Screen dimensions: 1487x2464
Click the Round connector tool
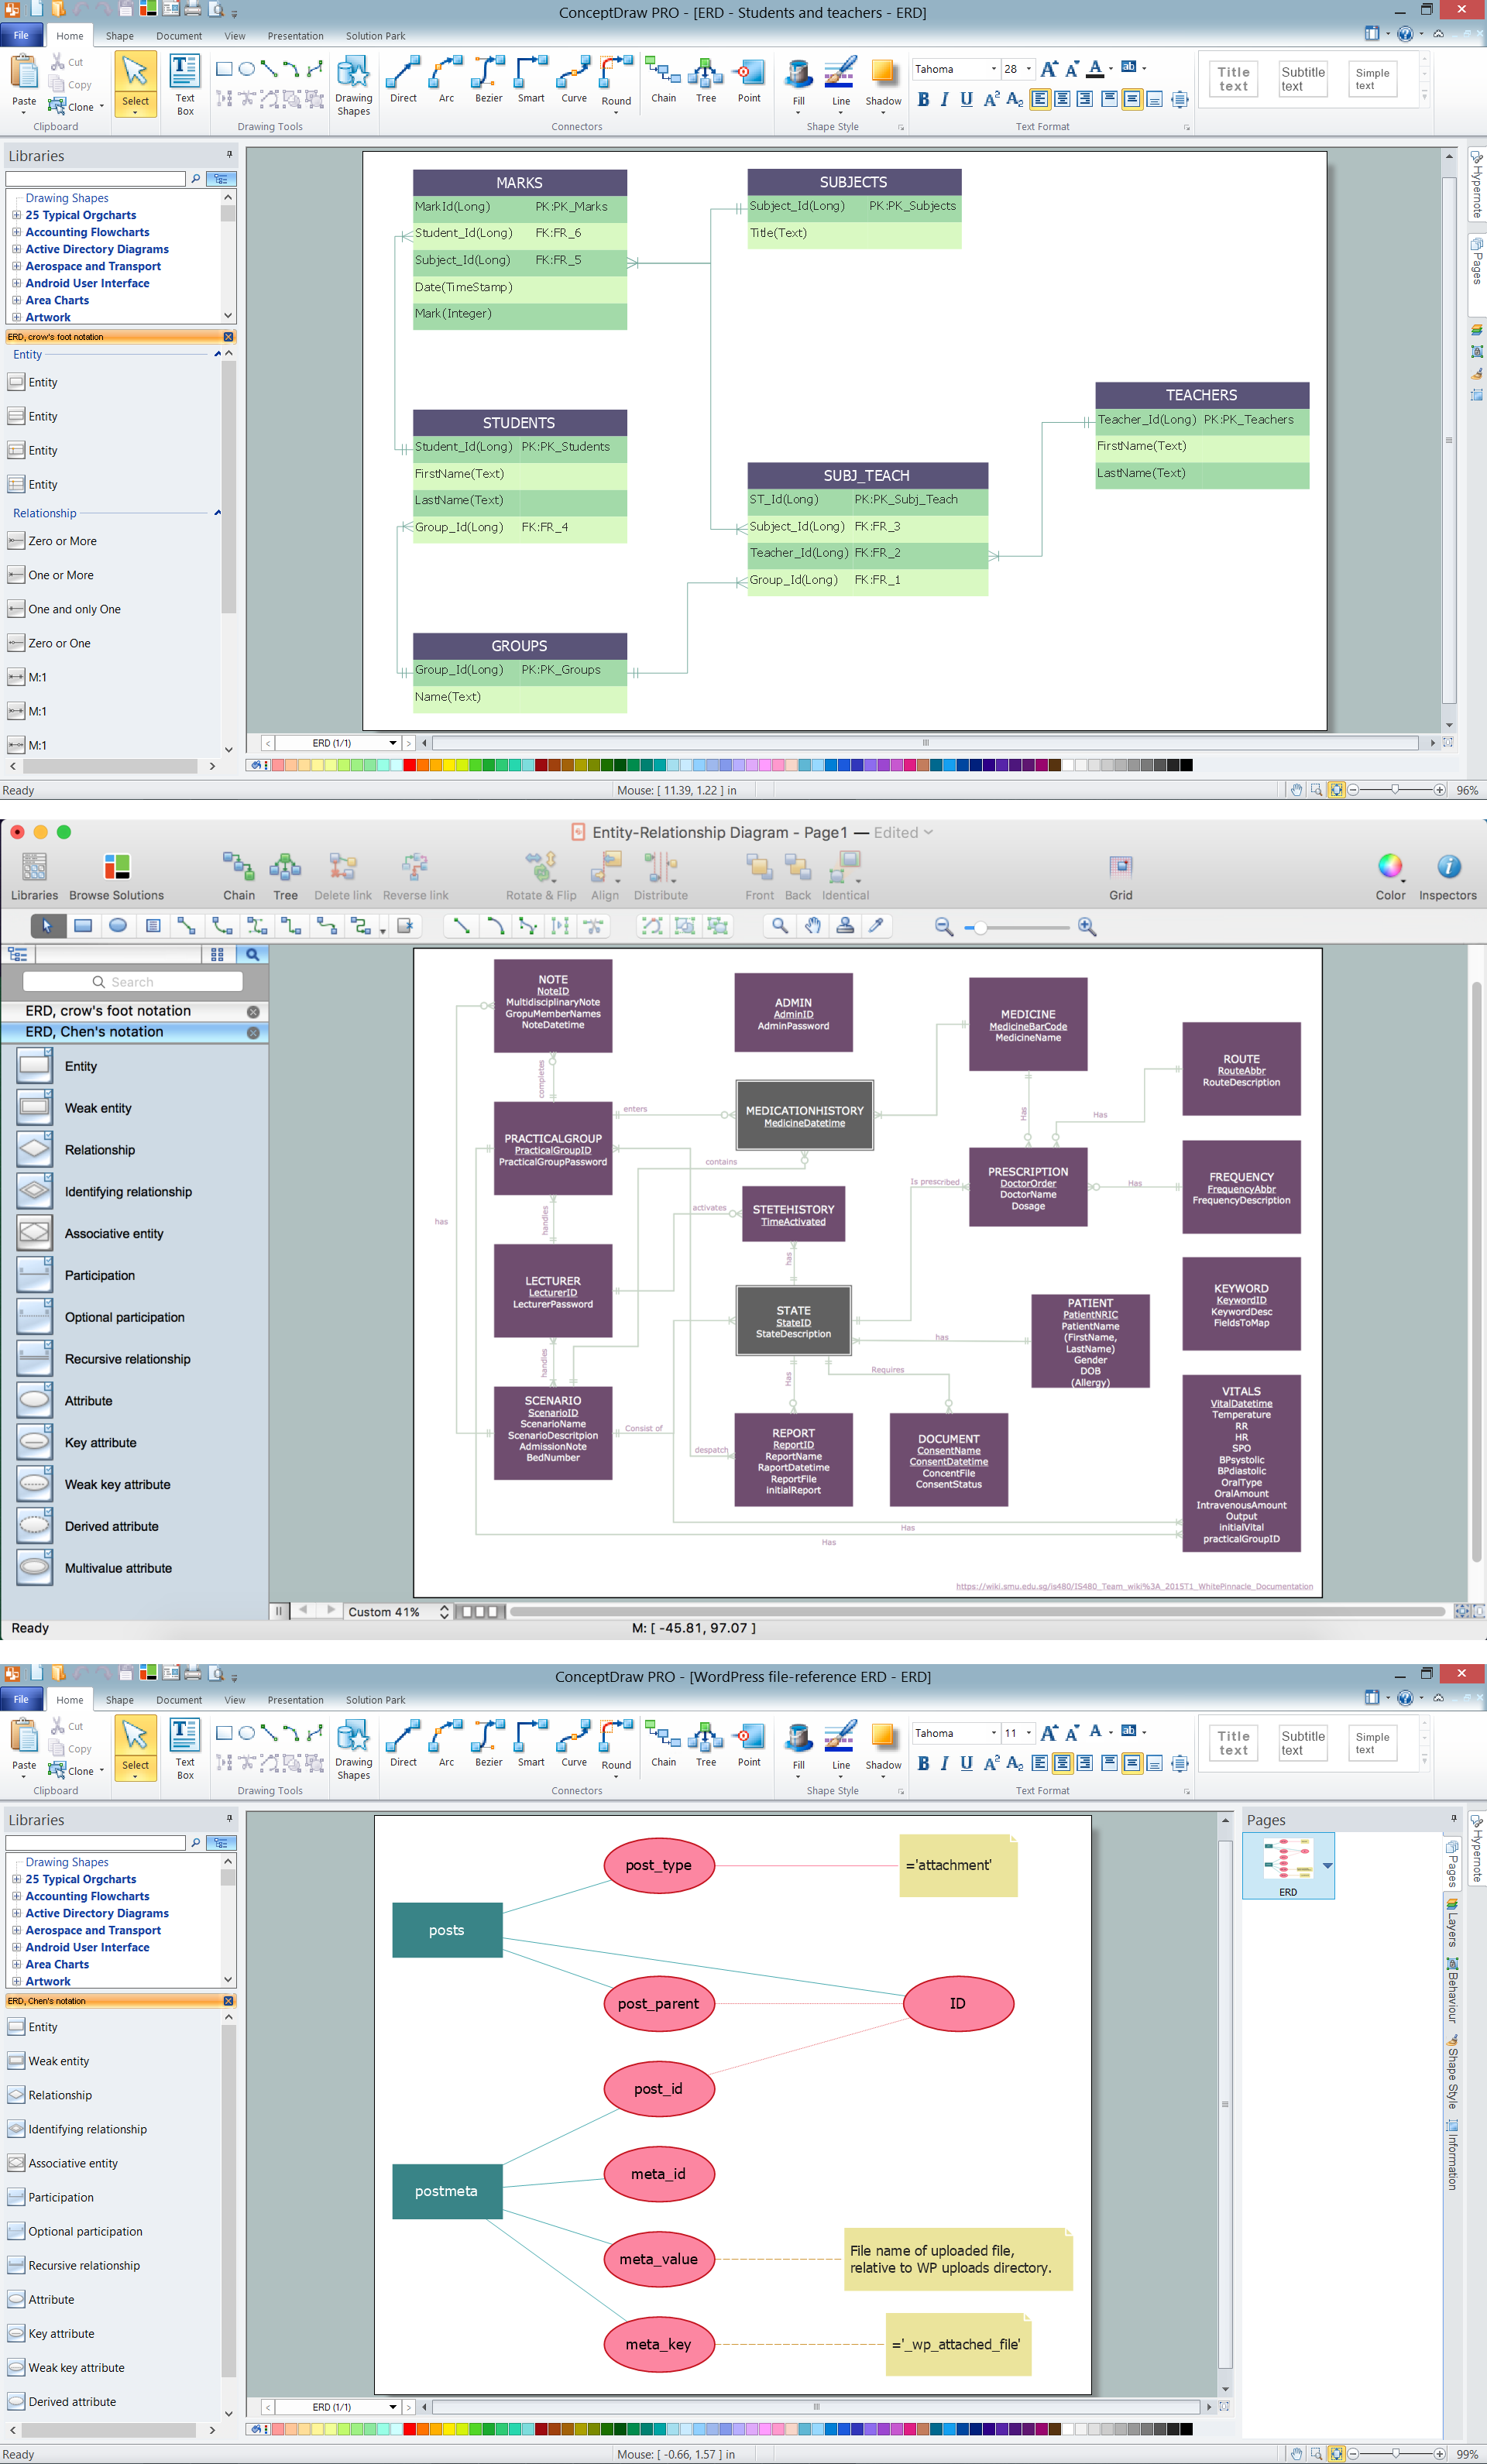pos(620,83)
